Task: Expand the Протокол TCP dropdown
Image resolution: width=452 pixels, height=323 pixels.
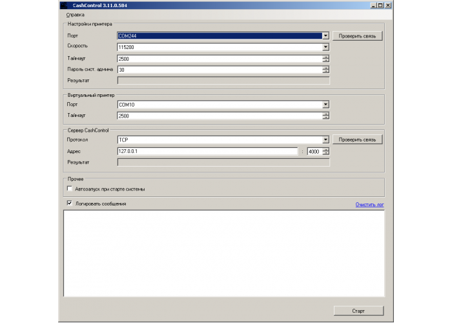Action: tap(325, 140)
